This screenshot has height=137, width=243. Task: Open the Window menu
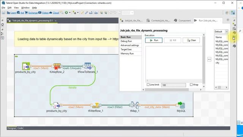point(25,8)
